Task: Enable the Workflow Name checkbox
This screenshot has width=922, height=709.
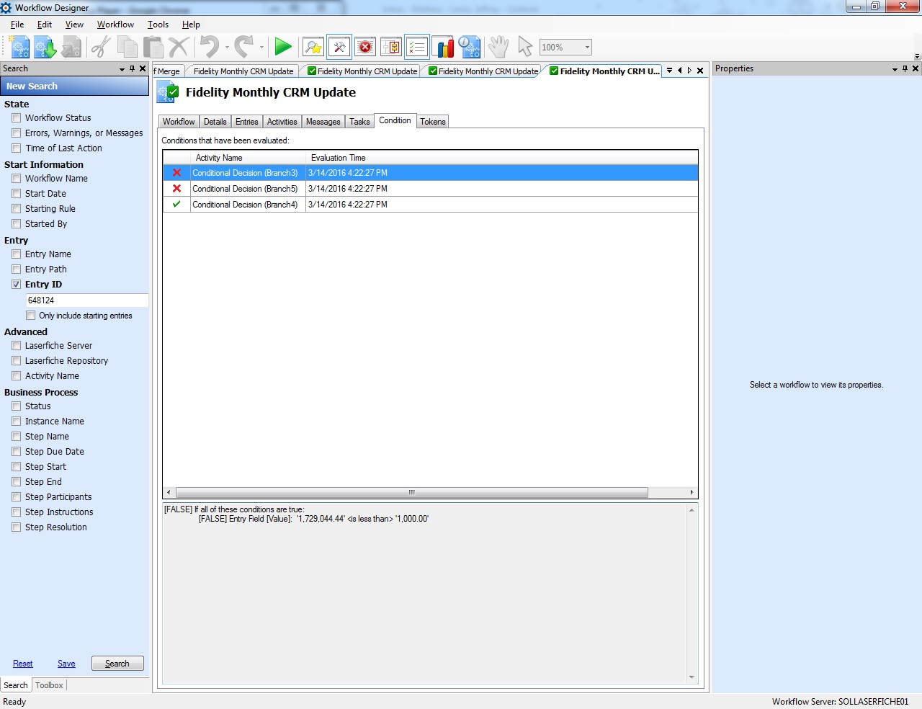Action: (17, 179)
